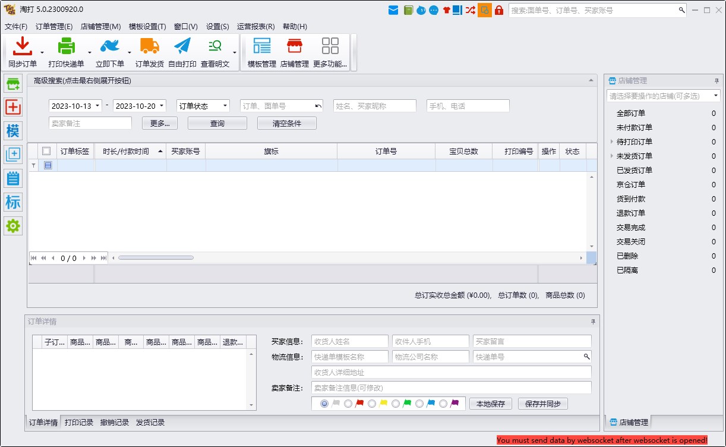Open the end date 2023-10-20 dropdown

162,106
